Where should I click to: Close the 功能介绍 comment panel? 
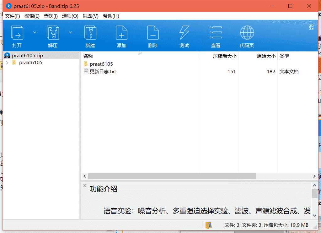pyautogui.click(x=85, y=186)
